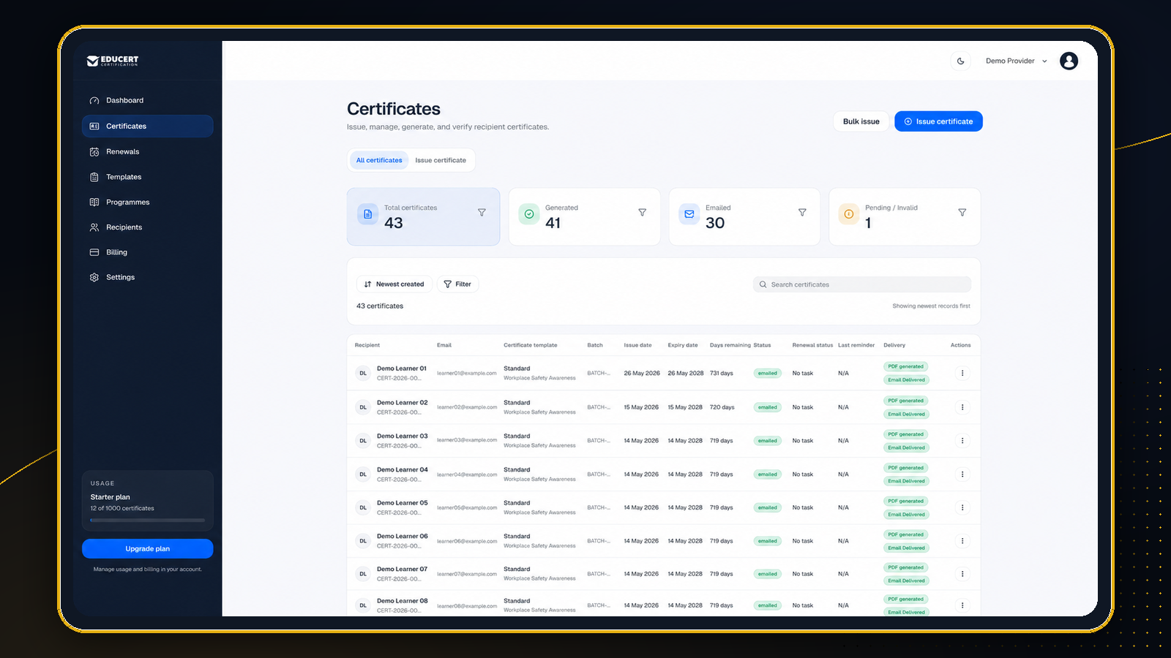Image resolution: width=1171 pixels, height=658 pixels.
Task: Click the Bulk issue button
Action: [x=861, y=121]
